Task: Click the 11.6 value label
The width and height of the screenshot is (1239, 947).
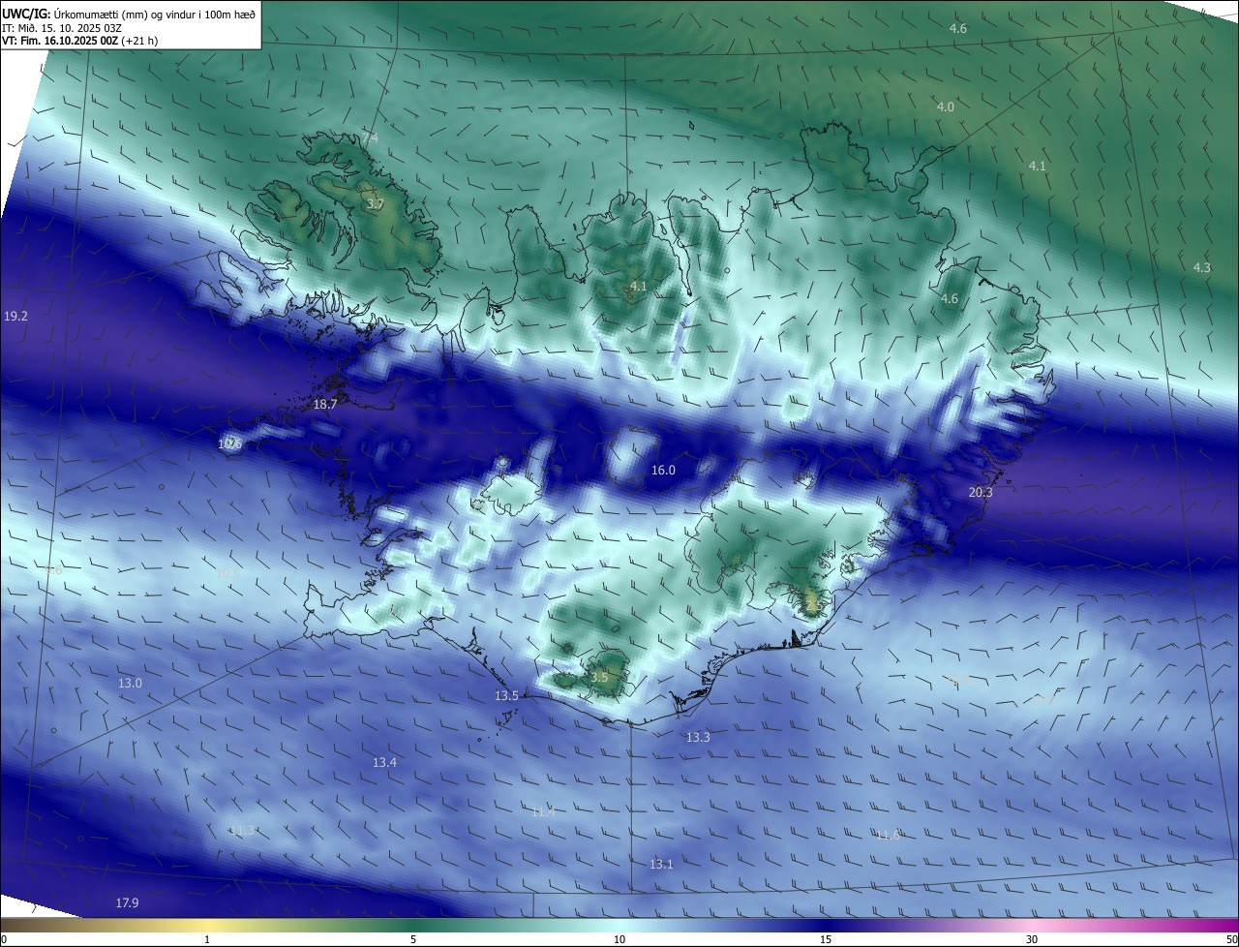Action: click(x=887, y=834)
